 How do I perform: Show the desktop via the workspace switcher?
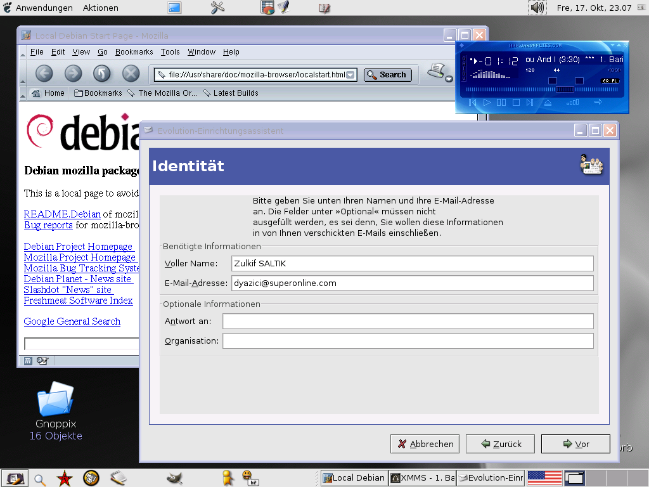click(x=574, y=478)
